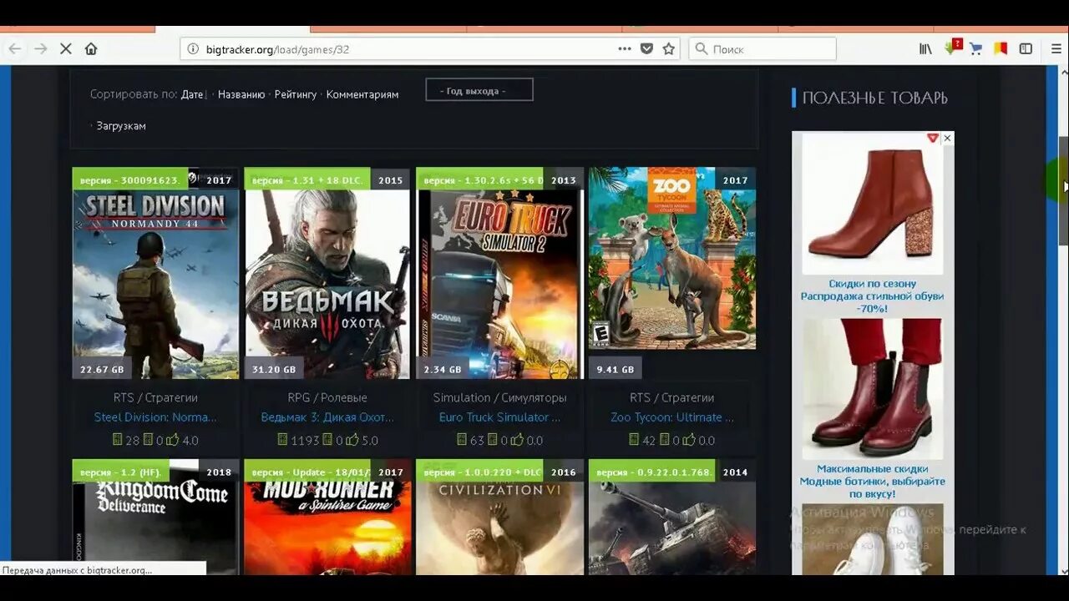Click Simulation / Симуляторы genre link
This screenshot has width=1069, height=601.
[x=499, y=397]
